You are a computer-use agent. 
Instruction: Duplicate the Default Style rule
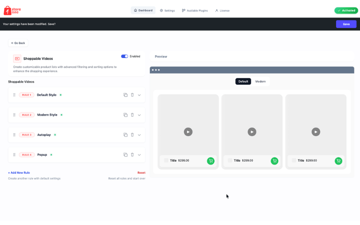tap(126, 95)
